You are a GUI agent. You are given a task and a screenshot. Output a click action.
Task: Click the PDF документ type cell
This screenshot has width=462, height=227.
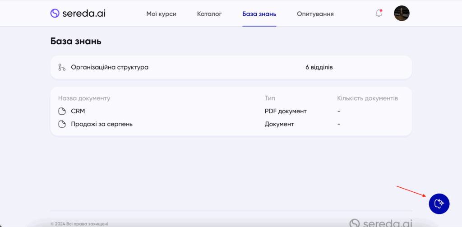[x=286, y=111]
